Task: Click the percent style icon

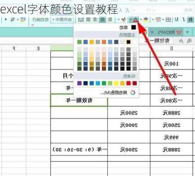Action: click(13, 19)
